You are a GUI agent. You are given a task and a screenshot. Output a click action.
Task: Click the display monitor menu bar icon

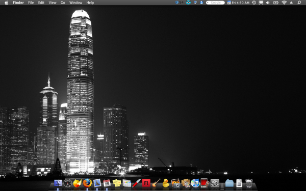pos(195,3)
